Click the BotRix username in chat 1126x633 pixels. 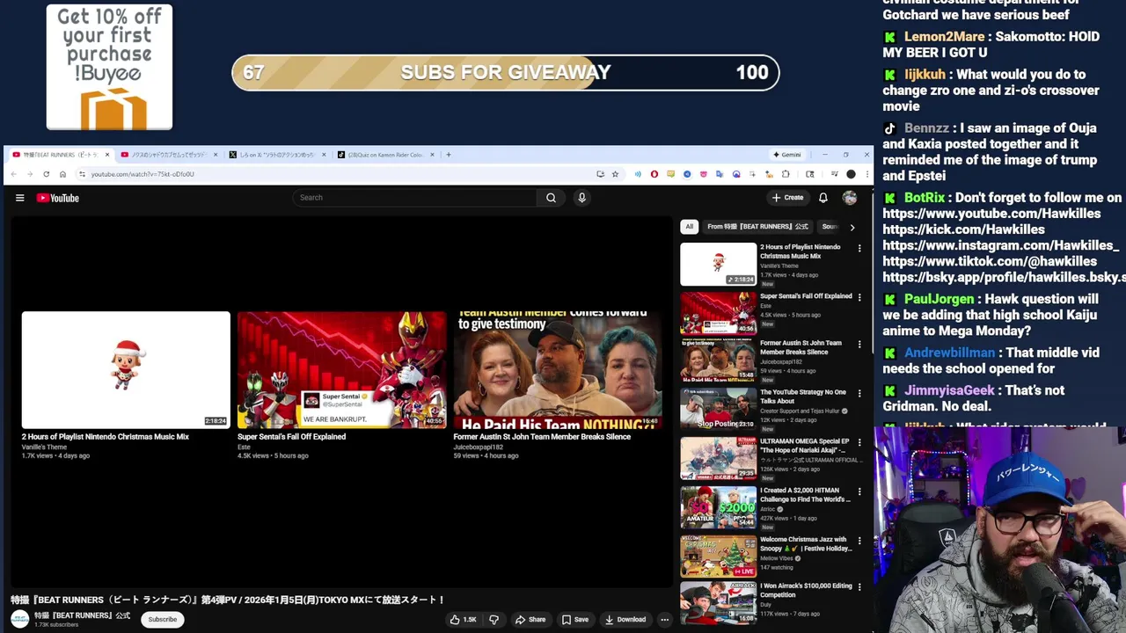(x=925, y=198)
